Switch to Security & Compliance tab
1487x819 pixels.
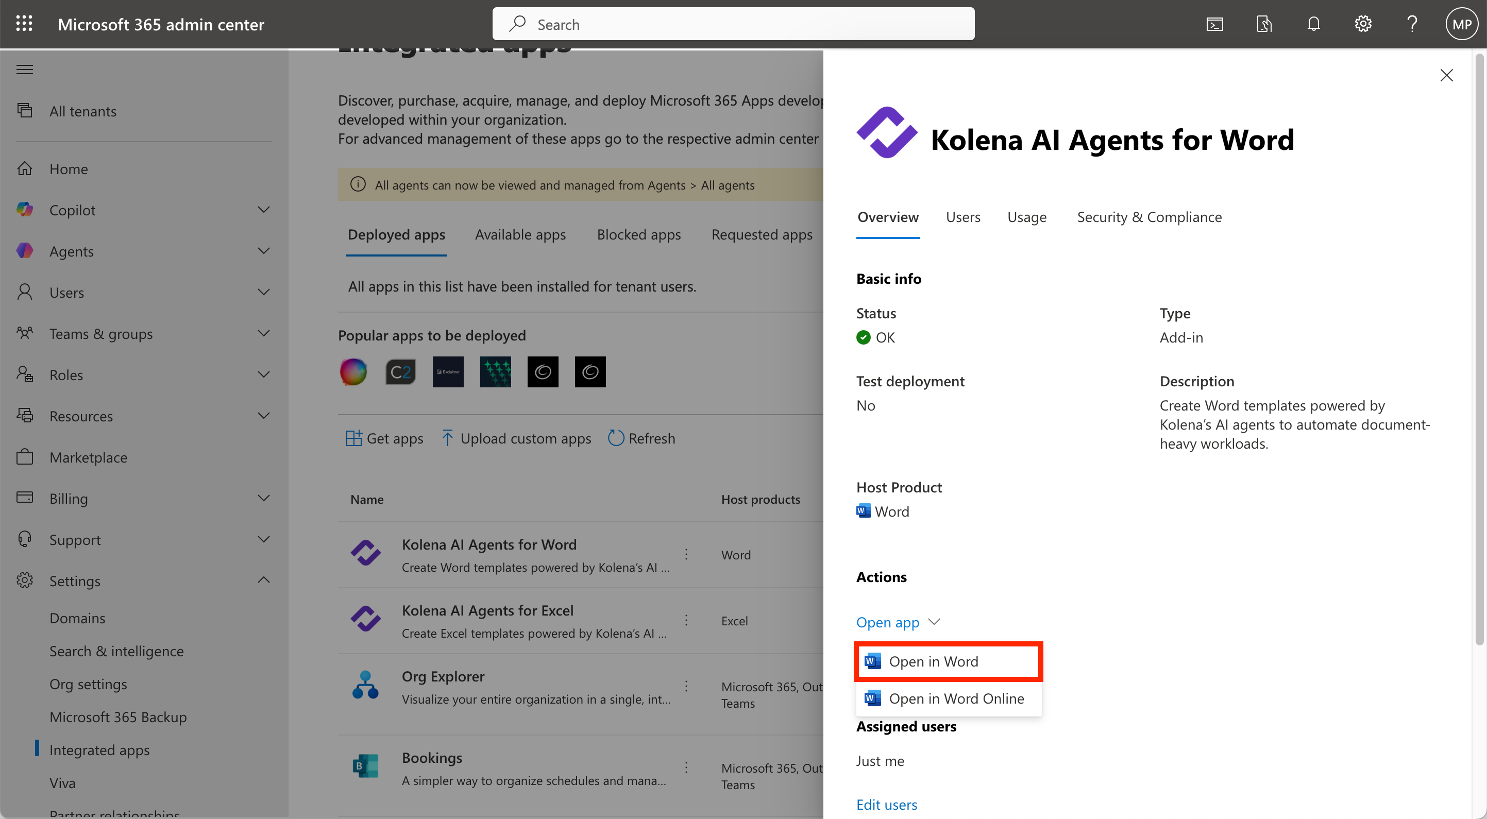pos(1148,217)
